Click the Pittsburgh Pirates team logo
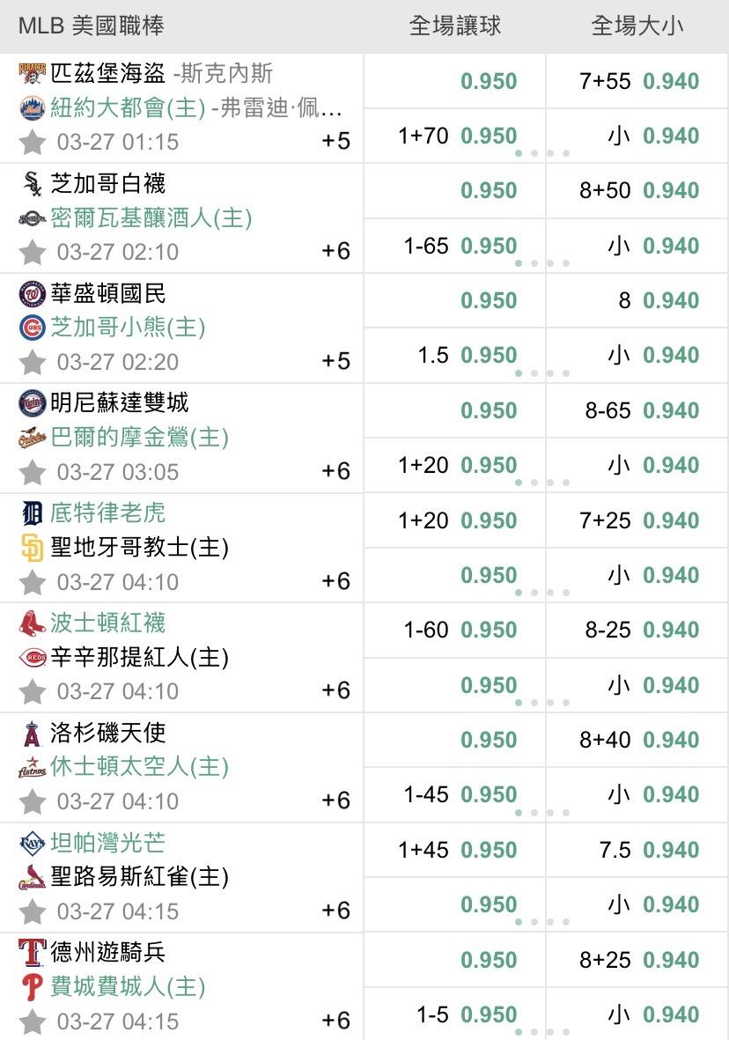Screen dimensions: 729x1040 (31, 73)
